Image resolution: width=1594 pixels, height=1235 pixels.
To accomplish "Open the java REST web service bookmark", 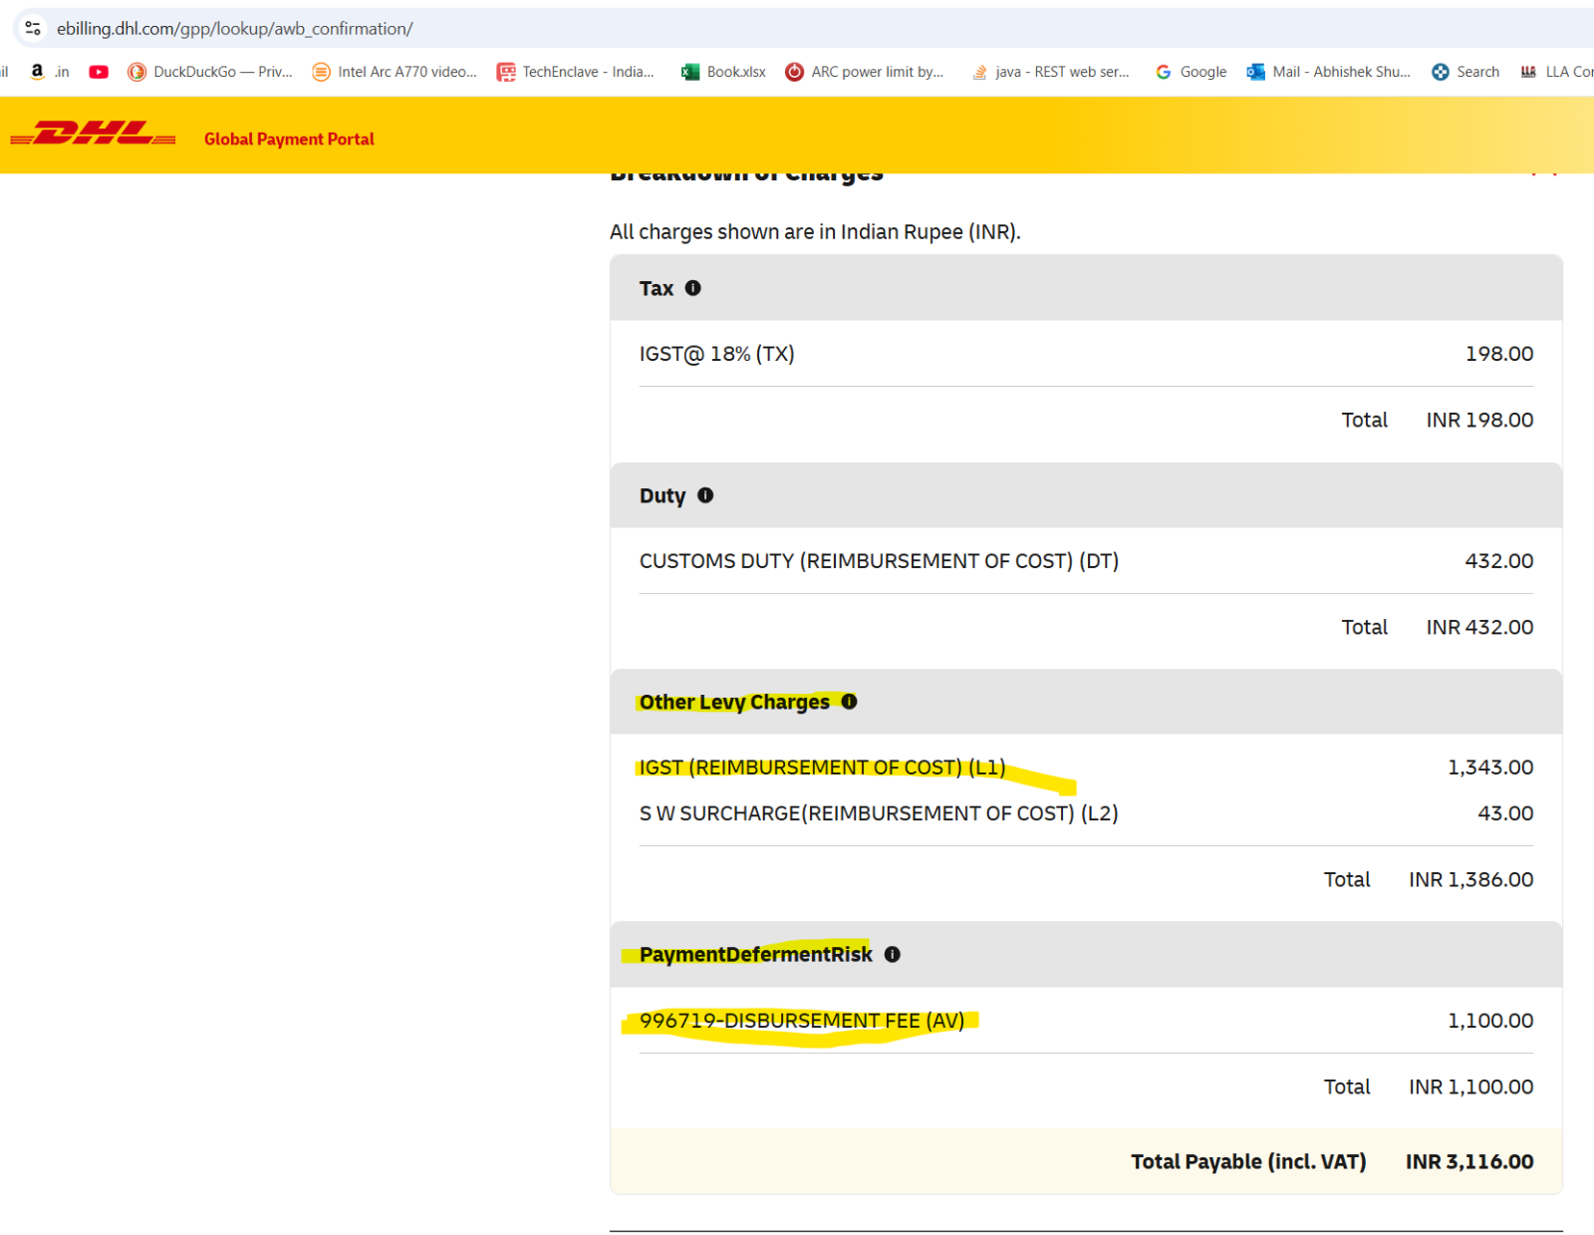I will [x=1050, y=72].
